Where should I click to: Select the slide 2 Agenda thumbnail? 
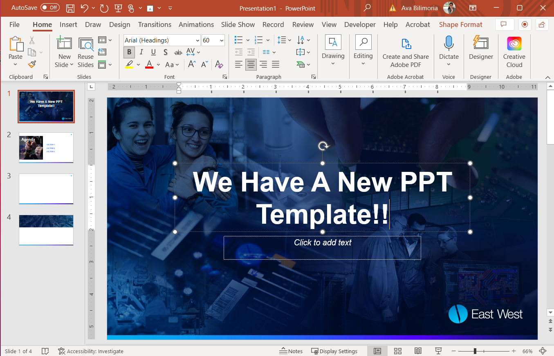(x=46, y=147)
